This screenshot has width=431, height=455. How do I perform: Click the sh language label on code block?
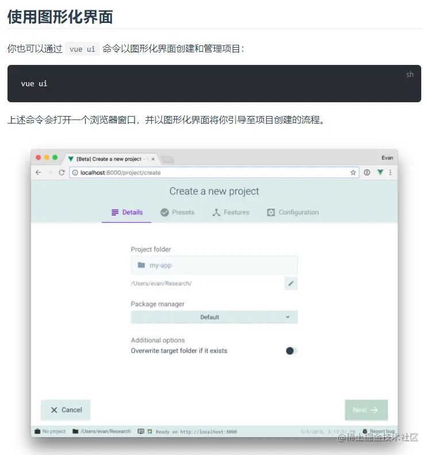pos(410,74)
